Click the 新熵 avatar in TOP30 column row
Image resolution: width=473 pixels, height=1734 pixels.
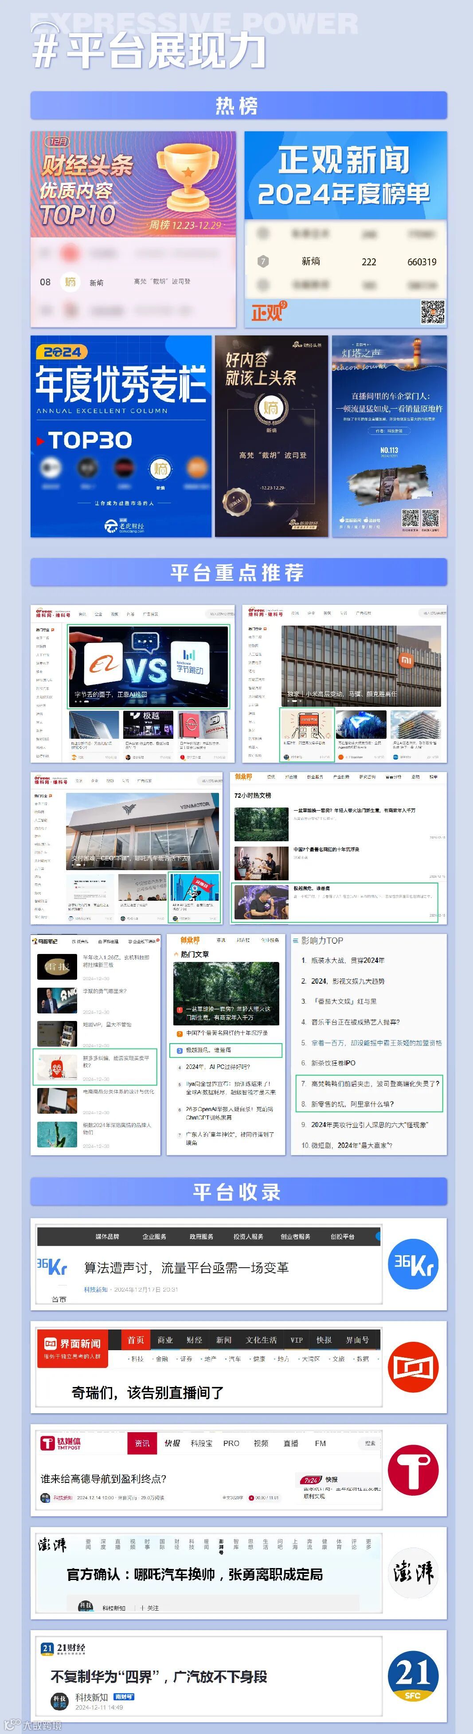[x=160, y=469]
